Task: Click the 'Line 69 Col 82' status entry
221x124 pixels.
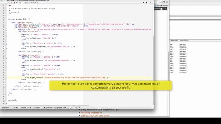Action: (x=7, y=108)
